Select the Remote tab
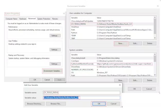 coord(55,19)
